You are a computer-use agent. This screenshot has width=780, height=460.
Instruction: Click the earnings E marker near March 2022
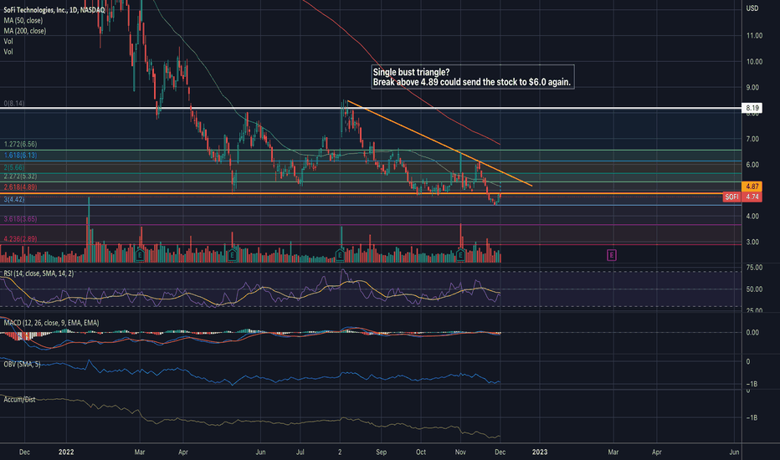tap(140, 255)
